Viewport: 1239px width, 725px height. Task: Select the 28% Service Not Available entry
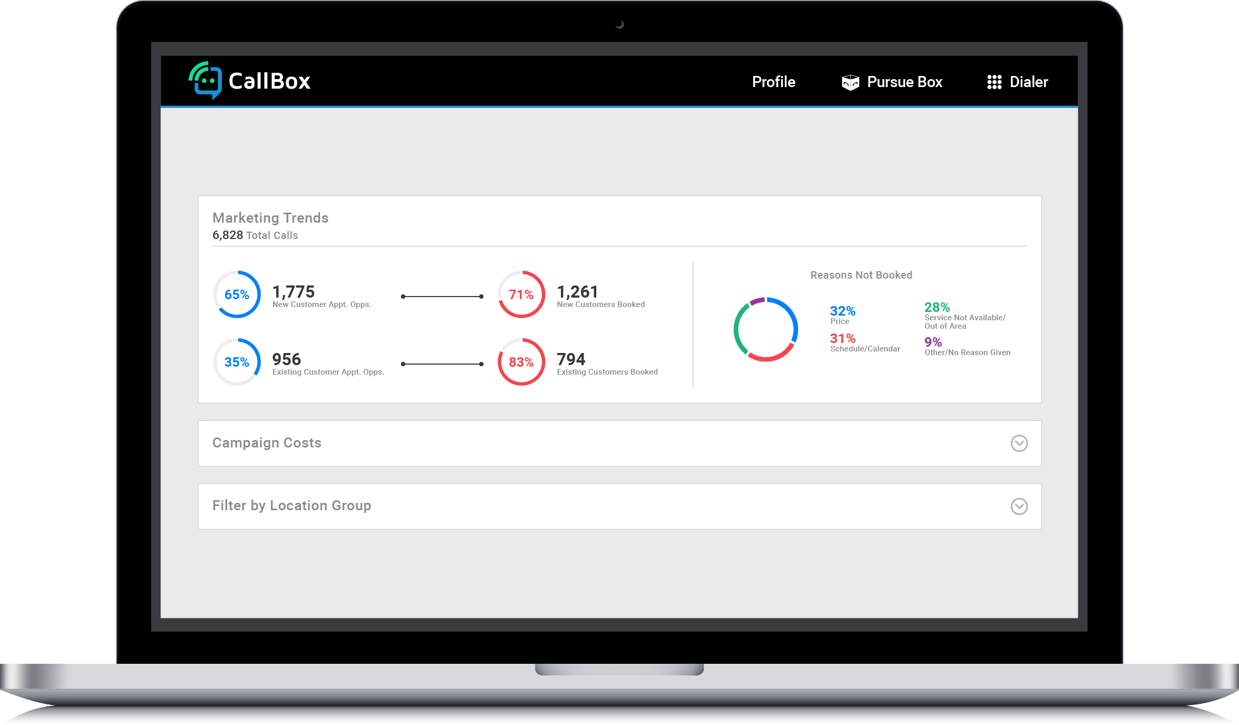point(964,316)
